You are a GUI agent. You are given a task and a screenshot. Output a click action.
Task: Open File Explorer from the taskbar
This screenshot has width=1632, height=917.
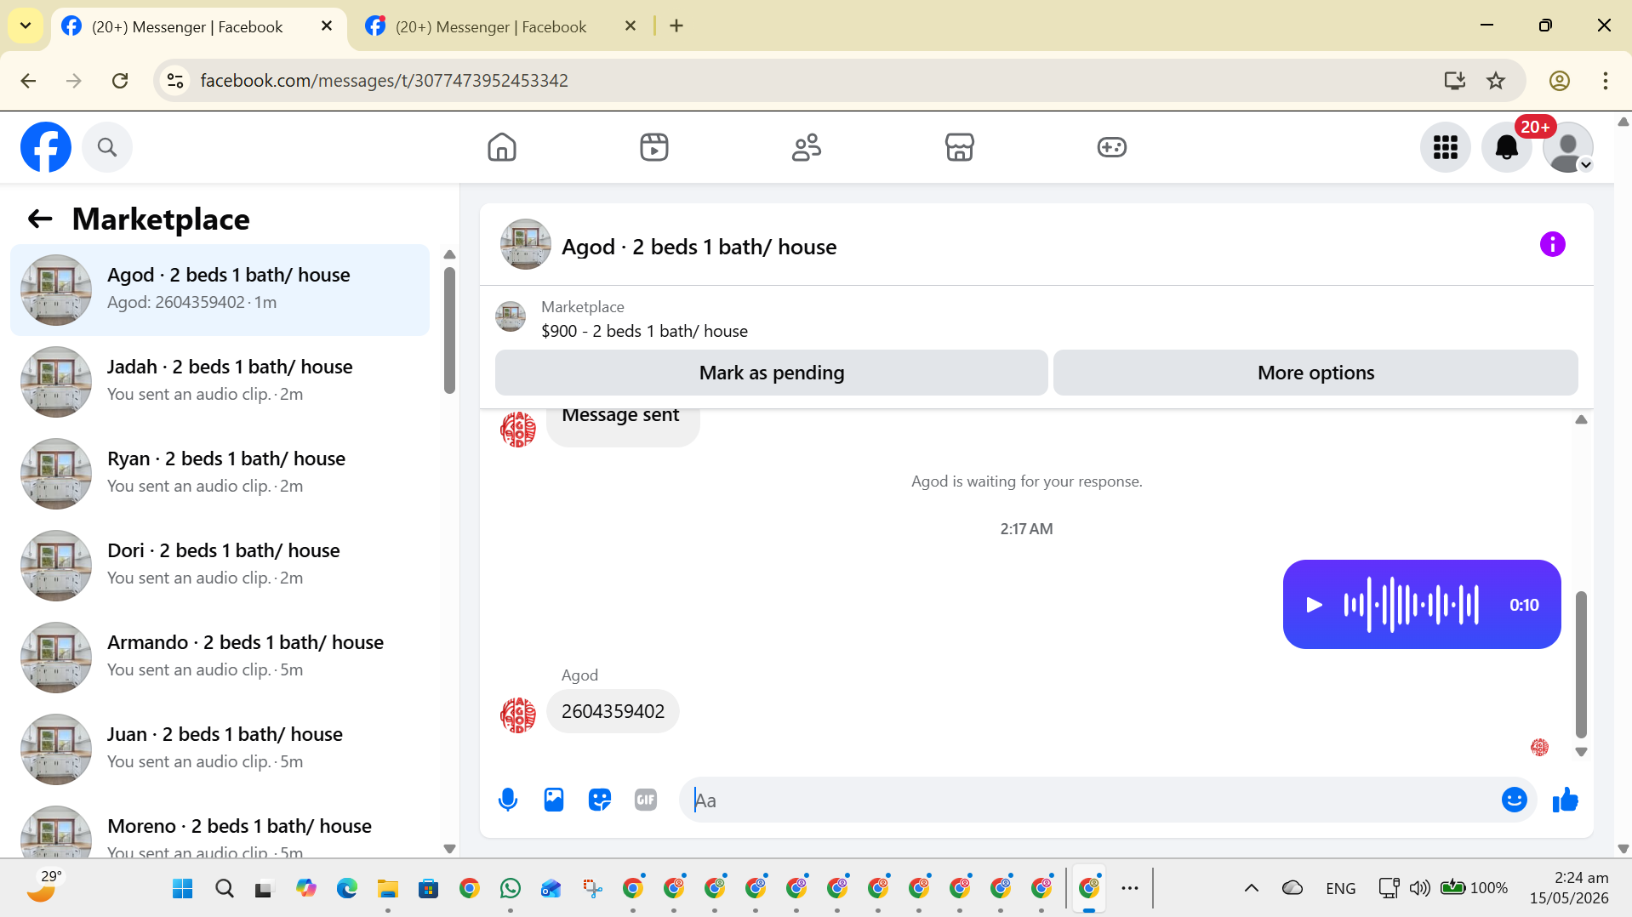pyautogui.click(x=387, y=889)
